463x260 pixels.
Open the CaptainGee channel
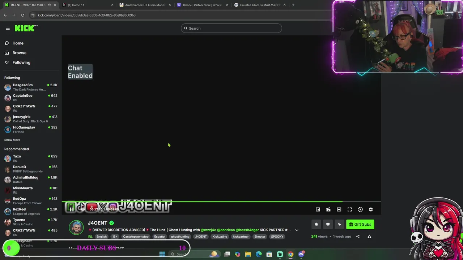30,97
